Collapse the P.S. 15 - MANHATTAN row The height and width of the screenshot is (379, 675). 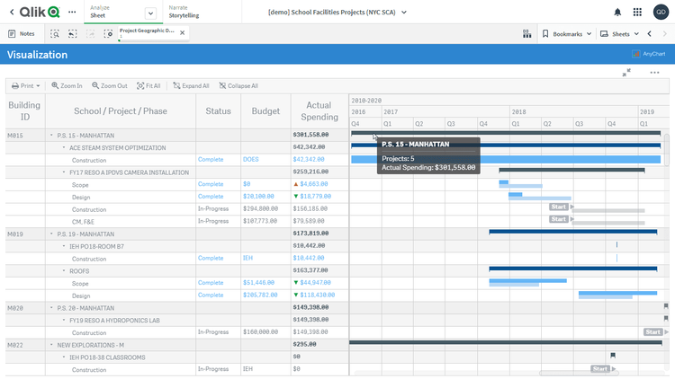click(x=51, y=135)
